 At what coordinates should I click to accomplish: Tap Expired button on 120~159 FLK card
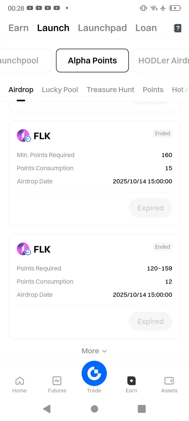[x=150, y=321]
